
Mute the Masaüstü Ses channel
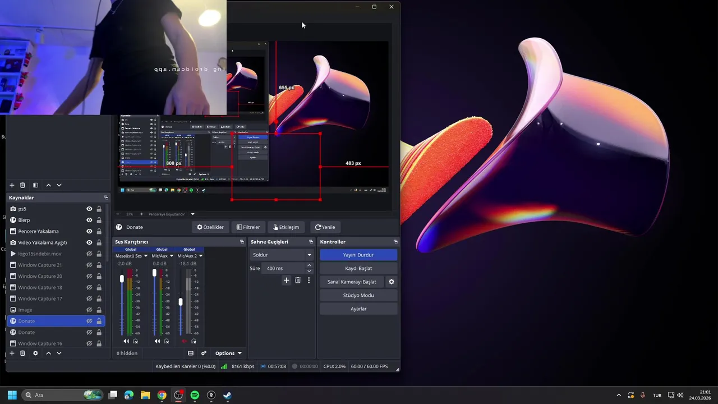point(126,341)
